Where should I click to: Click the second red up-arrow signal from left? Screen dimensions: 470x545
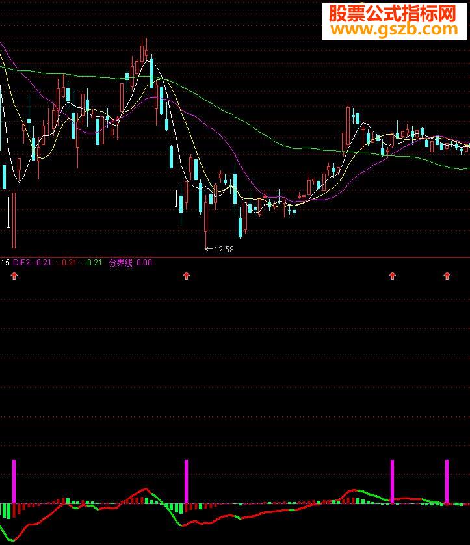[186, 276]
